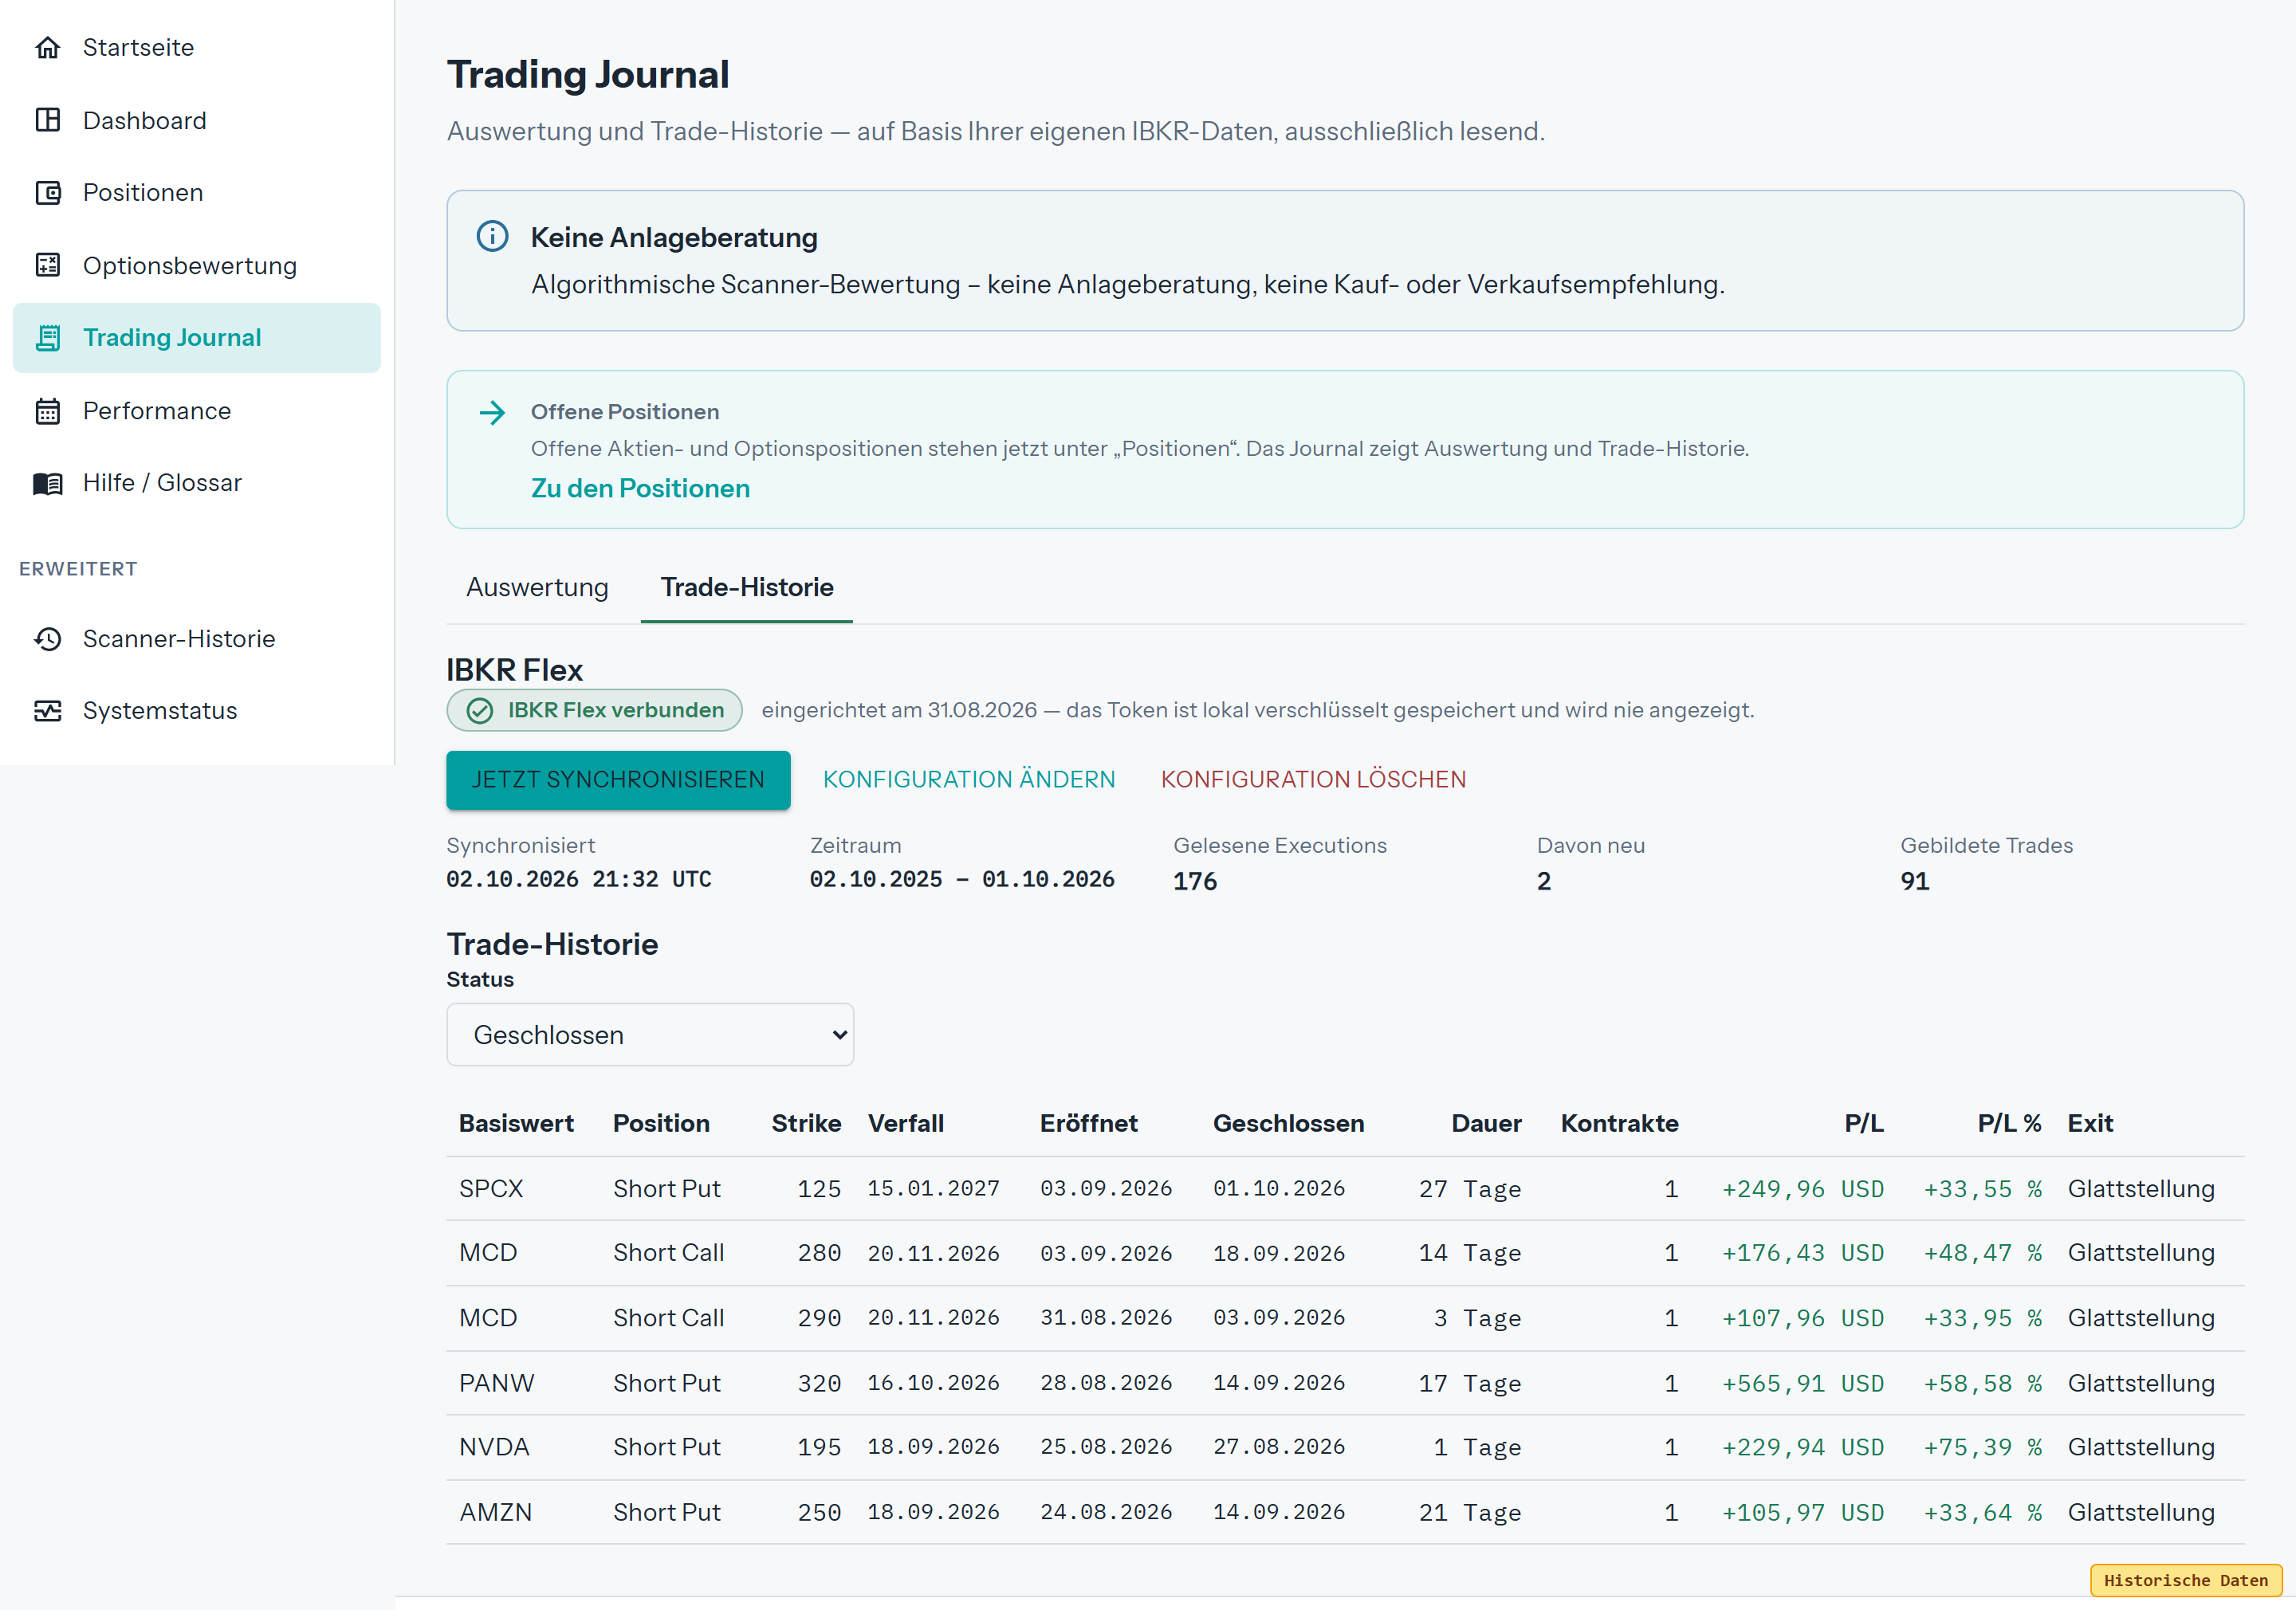Click the arrow icon beside Offene Positionen
Viewport: 2296px width, 1610px height.
(492, 412)
